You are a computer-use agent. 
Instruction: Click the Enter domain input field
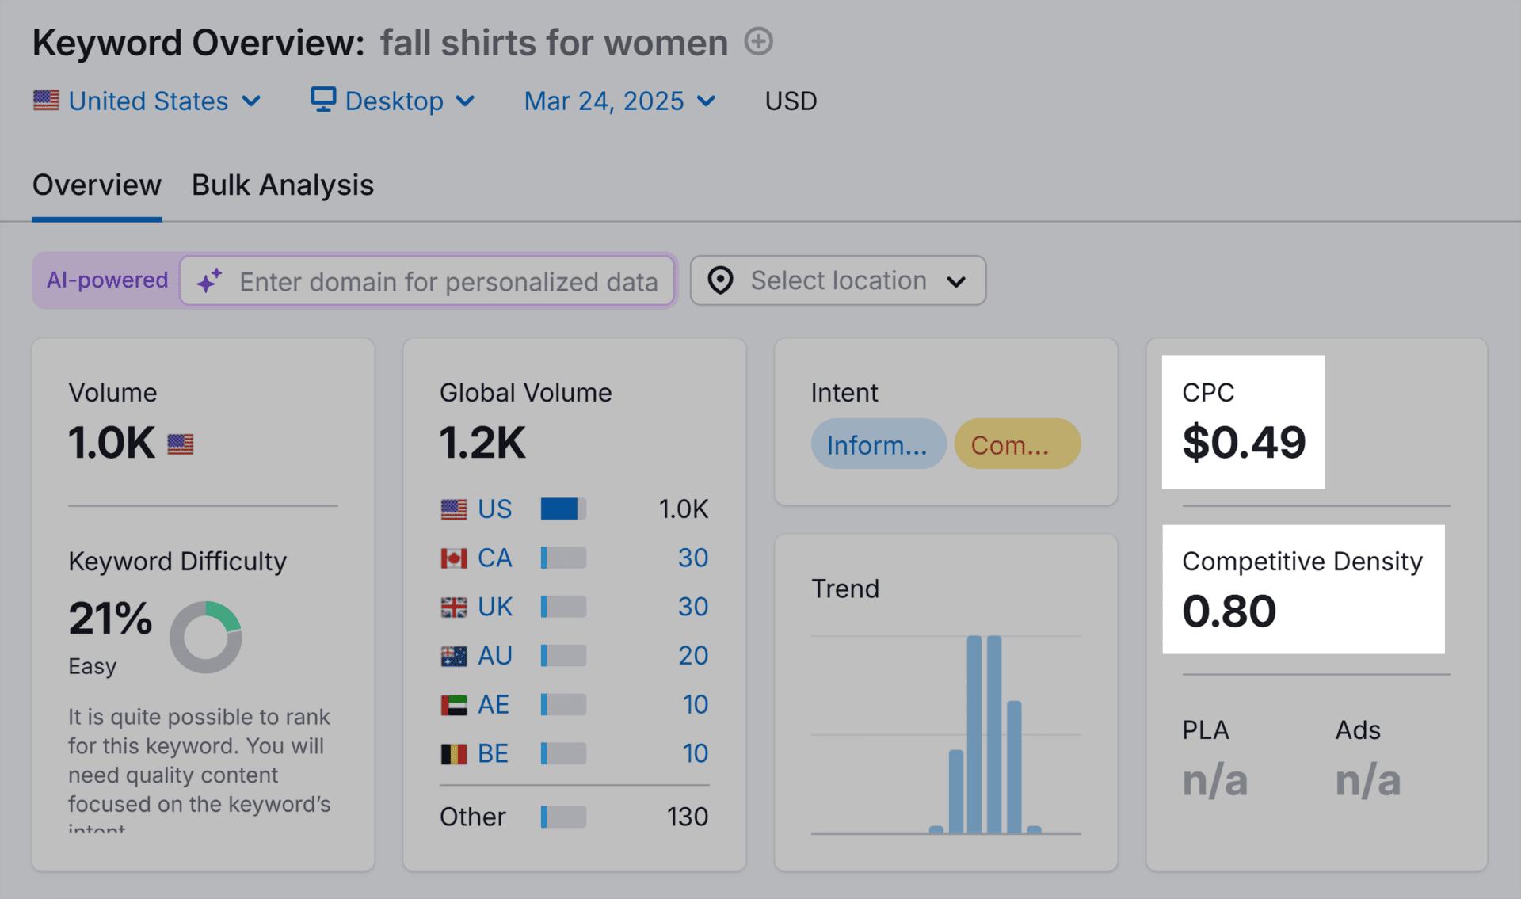(448, 281)
